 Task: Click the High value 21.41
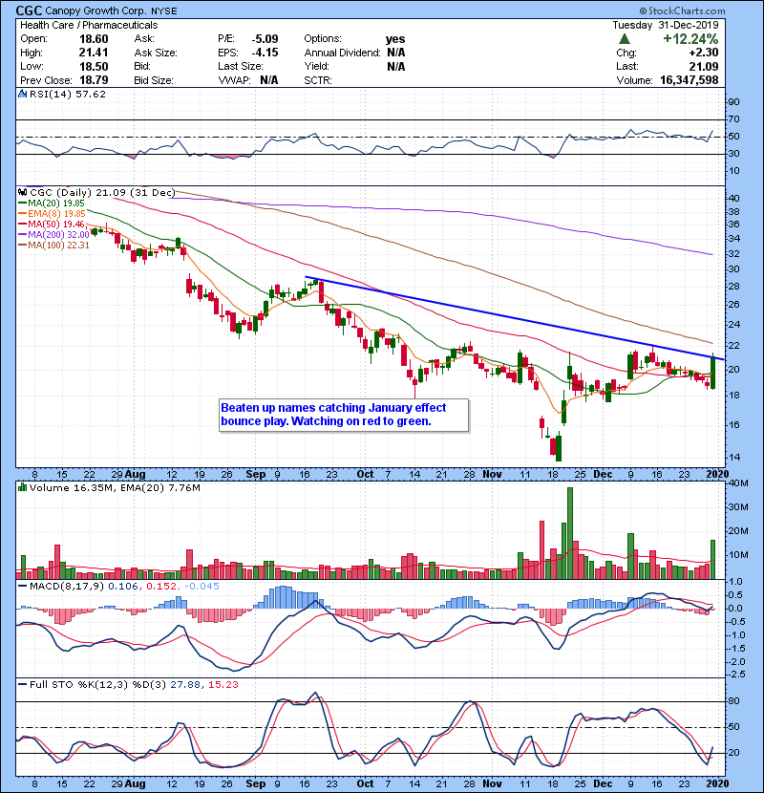pos(94,53)
